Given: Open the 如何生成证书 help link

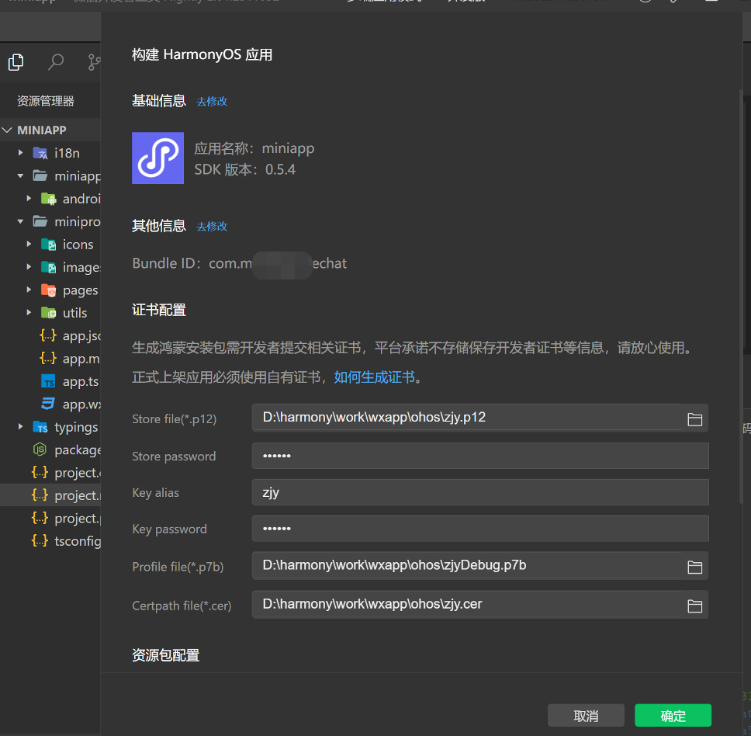Looking at the screenshot, I should point(375,377).
